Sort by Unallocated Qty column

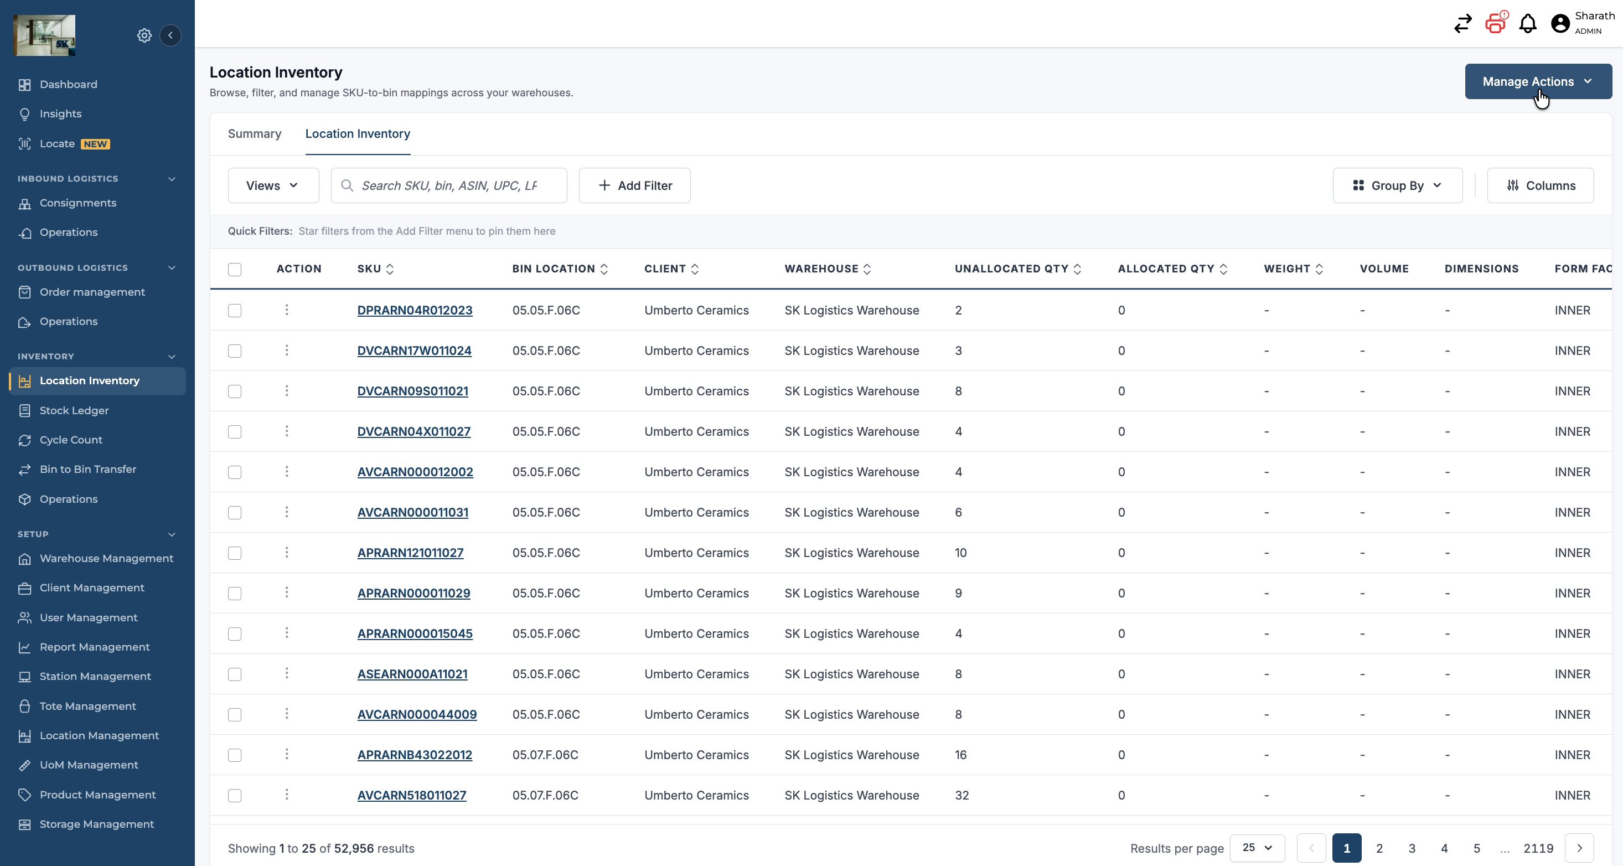click(x=1017, y=269)
